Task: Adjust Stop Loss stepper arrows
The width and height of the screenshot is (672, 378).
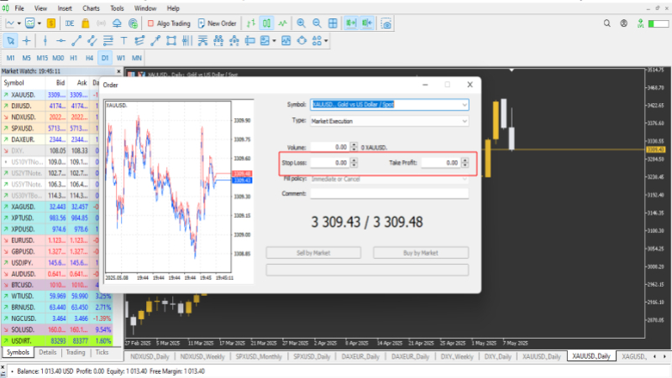Action: [x=354, y=163]
